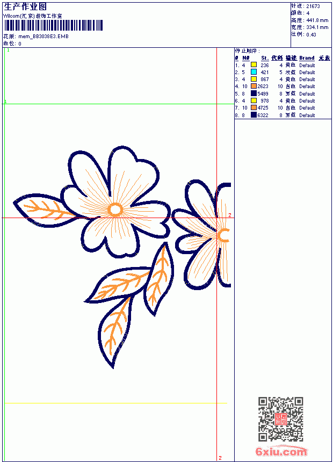Select the orange swatch with 2623 stitches

254,86
